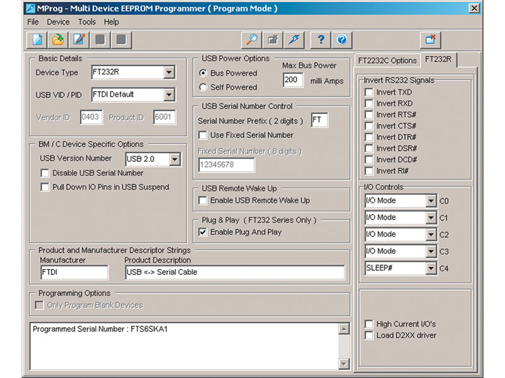Viewport: 505px width, 378px height.
Task: Select the Bus Powered radio button
Action: click(x=203, y=73)
